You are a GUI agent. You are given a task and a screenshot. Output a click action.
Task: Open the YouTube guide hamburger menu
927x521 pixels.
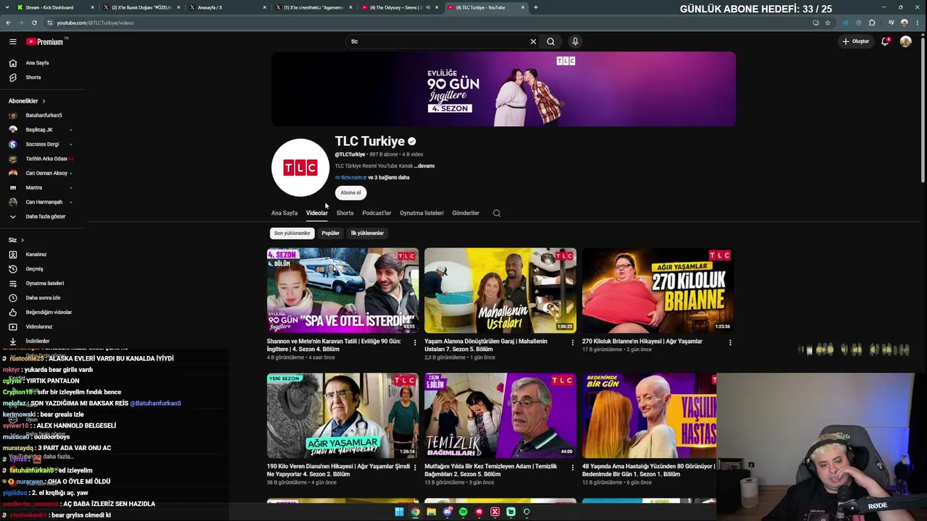click(12, 41)
